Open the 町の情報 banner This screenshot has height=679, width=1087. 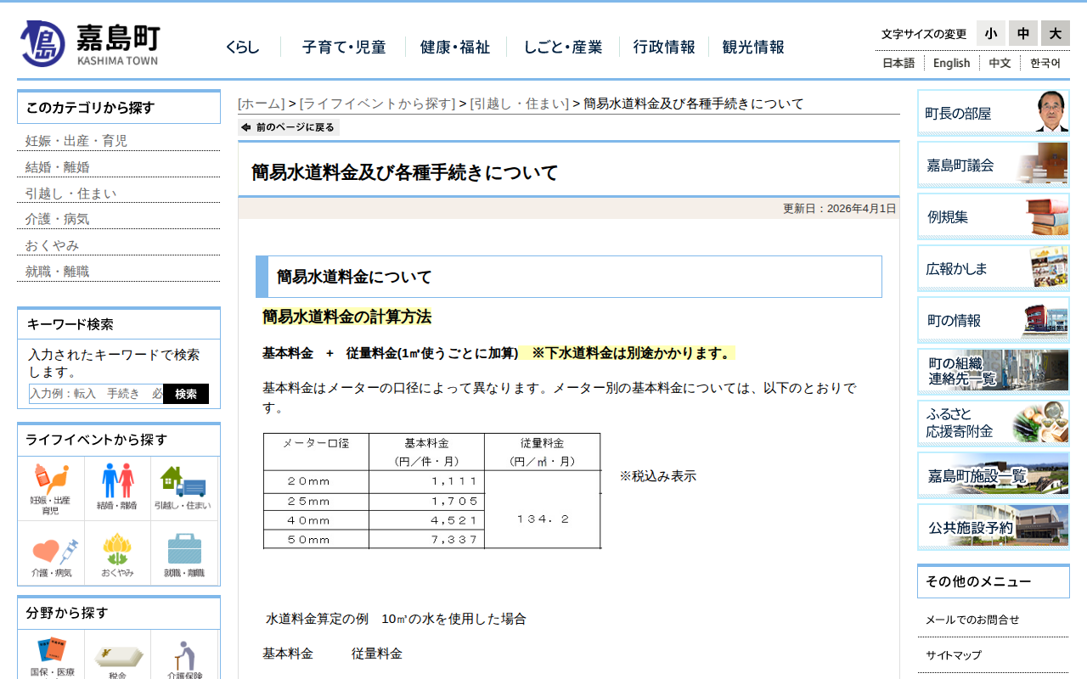tap(994, 320)
